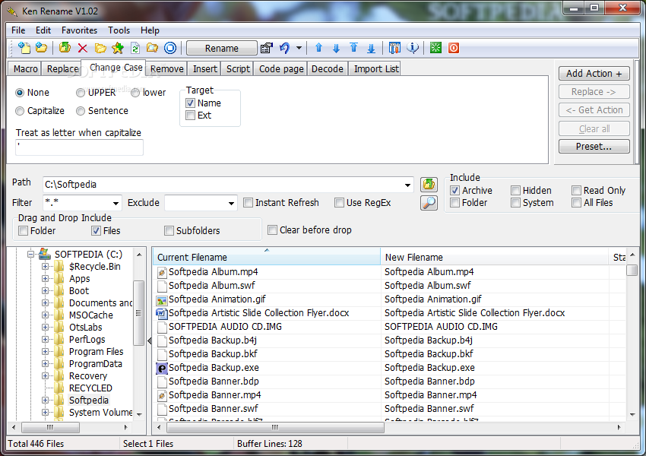Screen dimensions: 646x456
Task: Click the add favorite star icon
Action: point(118,48)
